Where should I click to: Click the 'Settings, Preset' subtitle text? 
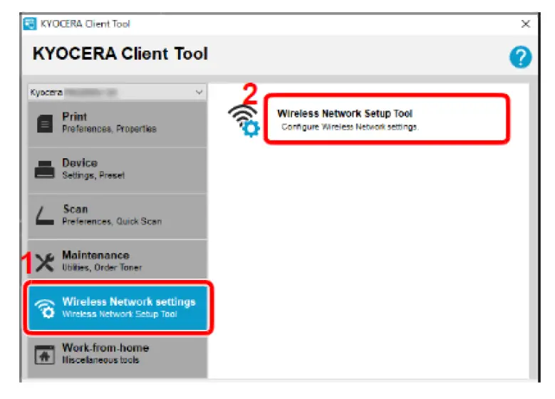click(93, 175)
